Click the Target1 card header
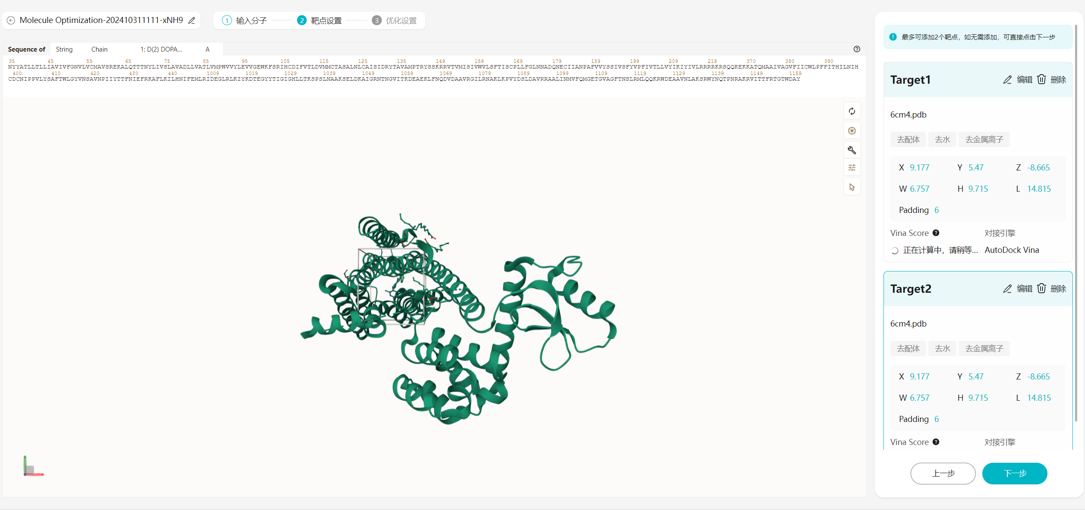Screen dimensions: 1085x510 point(978,80)
